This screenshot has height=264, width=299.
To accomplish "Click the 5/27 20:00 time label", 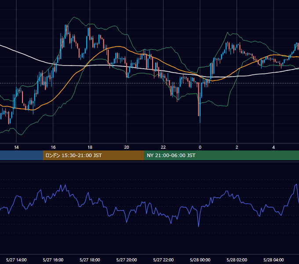I will click(x=127, y=260).
